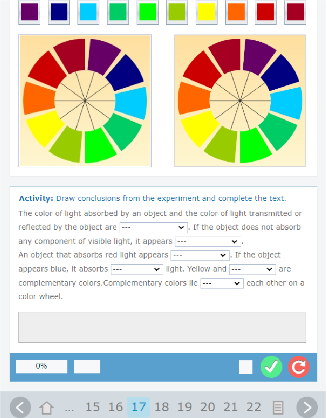
Task: Click the orange segment of left color wheel
Action: tap(39, 98)
